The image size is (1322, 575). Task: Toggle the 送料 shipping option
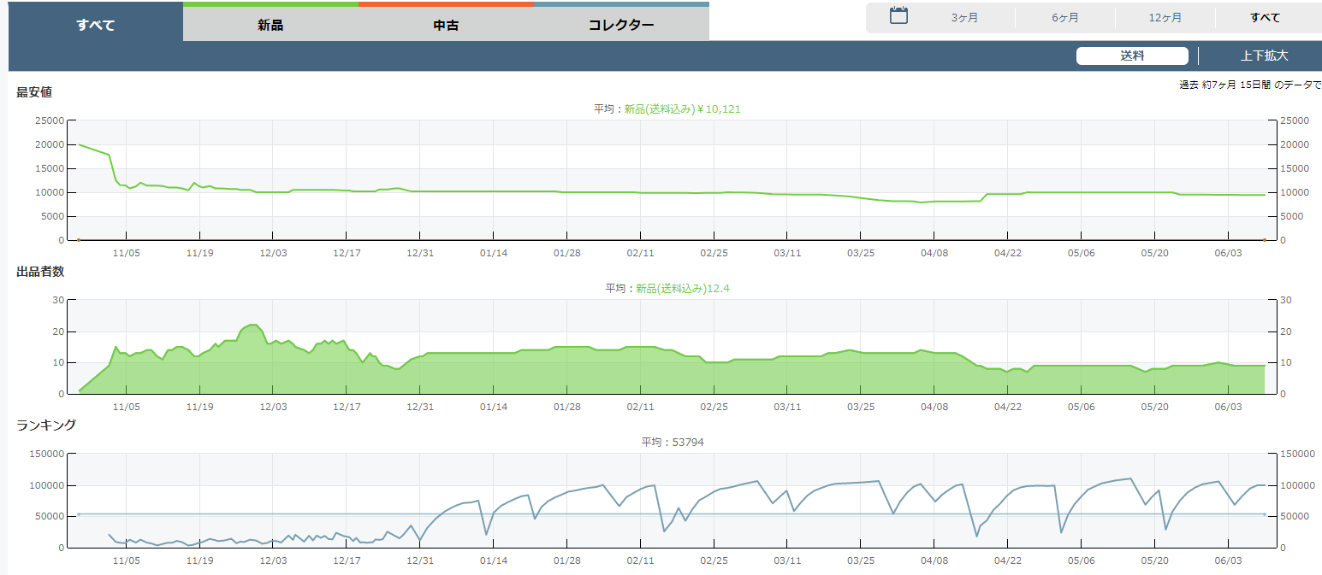coord(1132,56)
